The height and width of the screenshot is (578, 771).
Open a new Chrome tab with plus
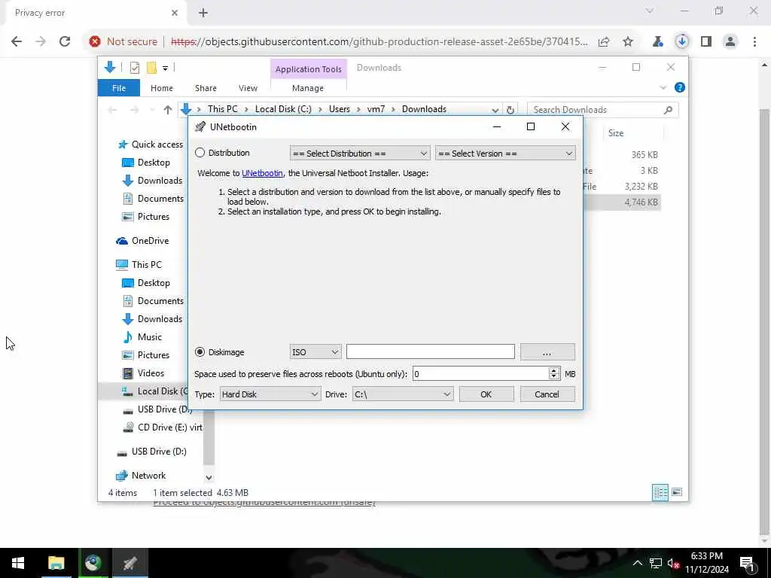[203, 14]
